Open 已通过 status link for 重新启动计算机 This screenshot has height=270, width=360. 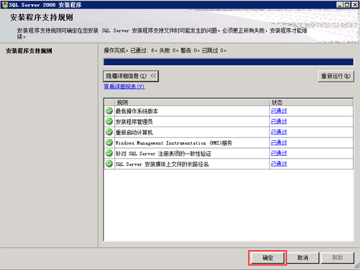[279, 132]
